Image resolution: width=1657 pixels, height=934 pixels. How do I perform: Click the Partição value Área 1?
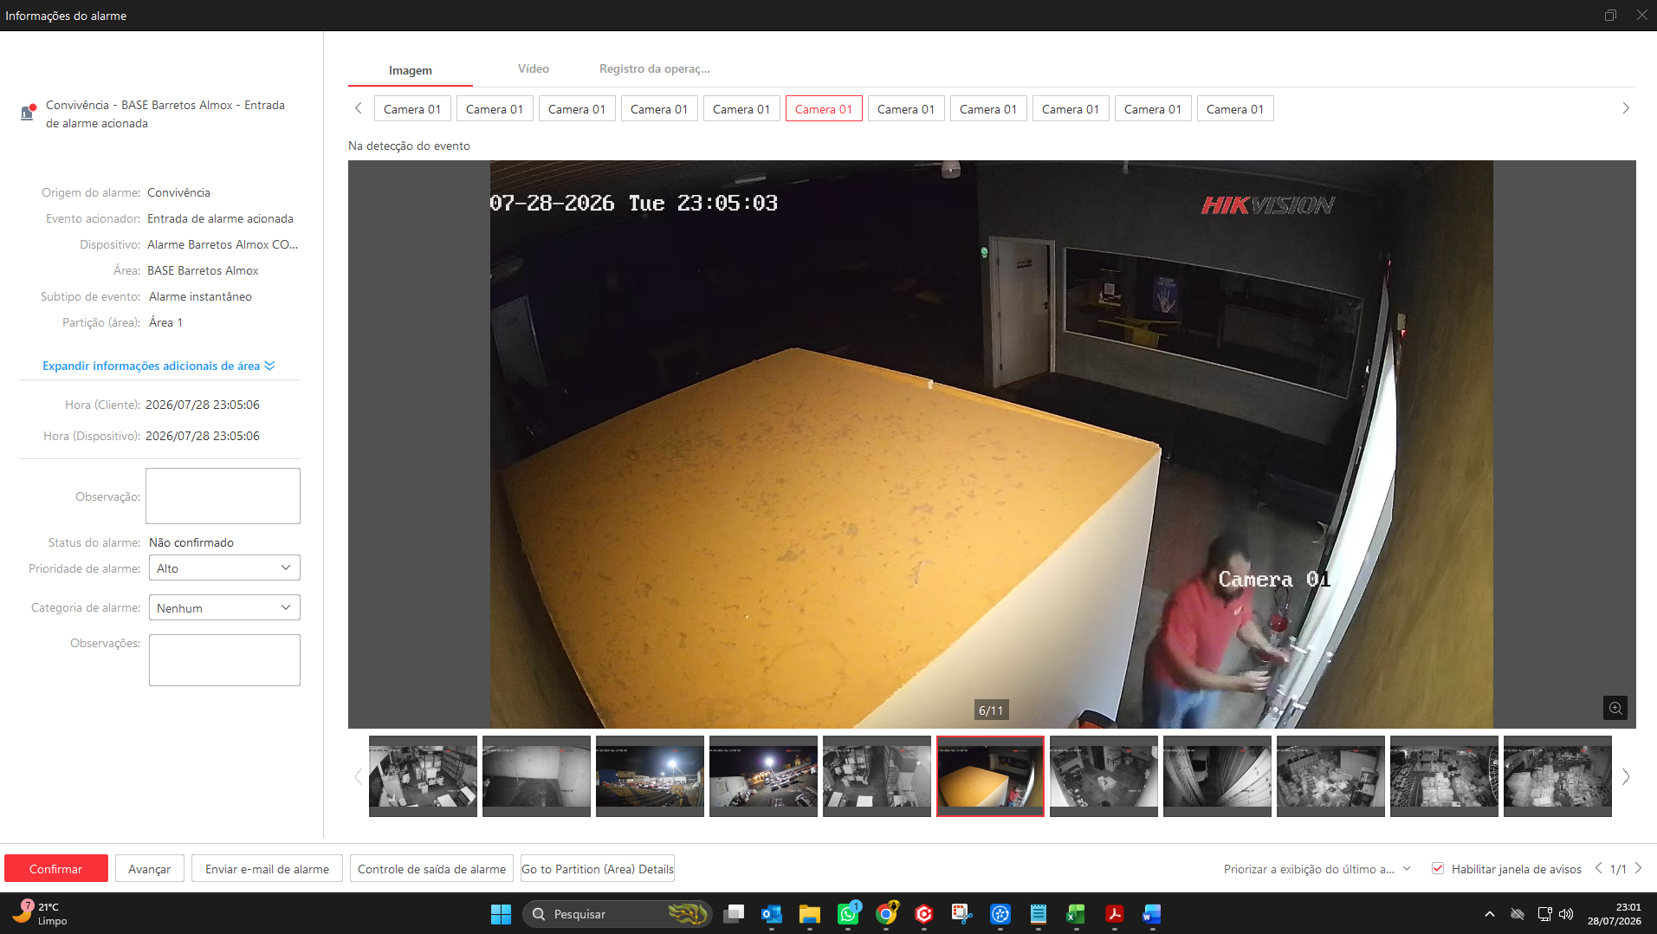pyautogui.click(x=165, y=322)
